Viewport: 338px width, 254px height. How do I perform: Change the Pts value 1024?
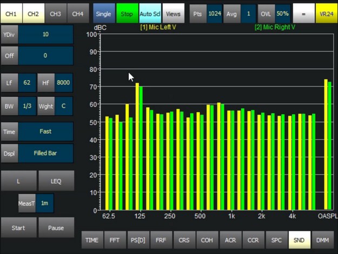click(214, 14)
